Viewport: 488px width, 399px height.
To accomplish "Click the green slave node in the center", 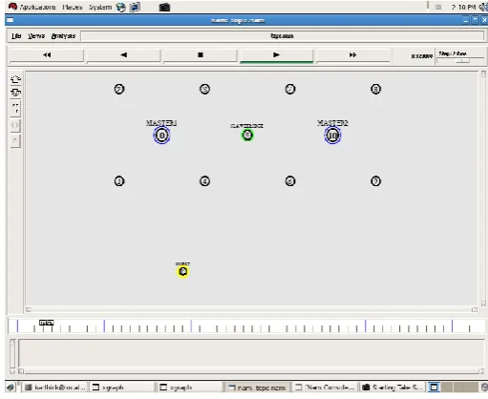I will pos(247,136).
